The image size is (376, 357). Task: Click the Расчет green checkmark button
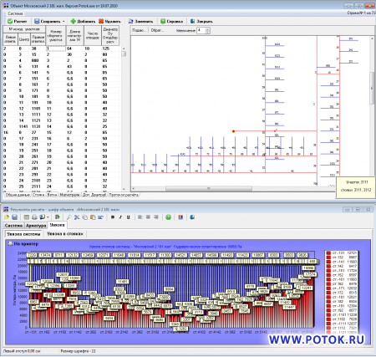tap(18, 21)
